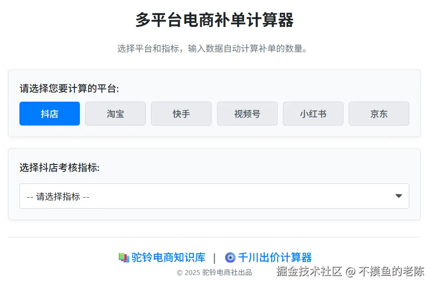Pick the 小红书 platform button

coord(313,114)
